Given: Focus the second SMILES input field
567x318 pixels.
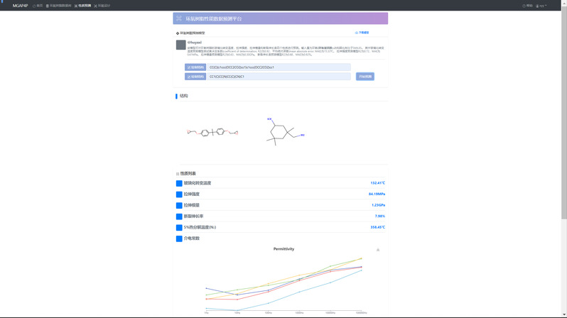Looking at the screenshot, I should (279, 77).
